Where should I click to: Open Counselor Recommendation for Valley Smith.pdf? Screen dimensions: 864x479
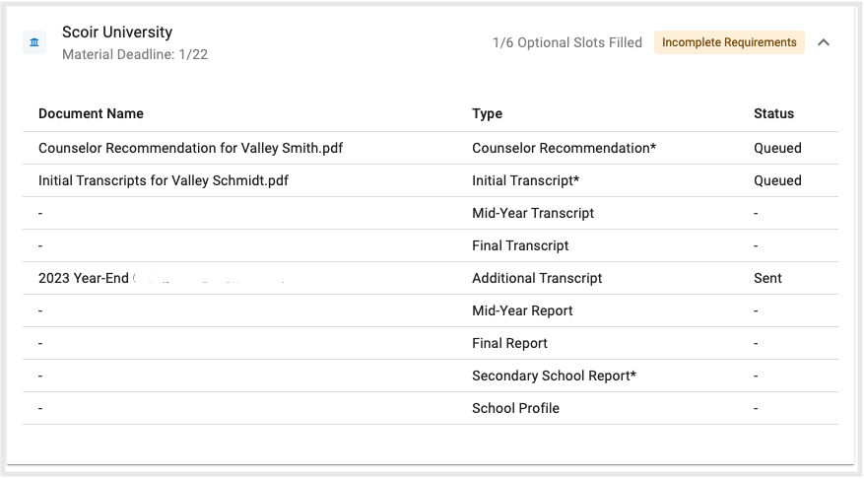[x=190, y=149]
